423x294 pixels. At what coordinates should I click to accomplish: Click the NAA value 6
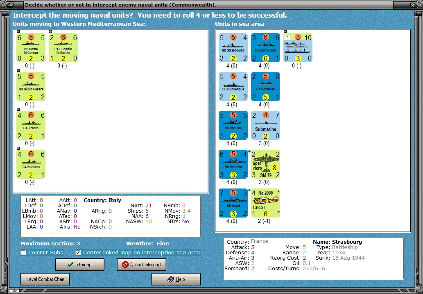tap(147, 216)
